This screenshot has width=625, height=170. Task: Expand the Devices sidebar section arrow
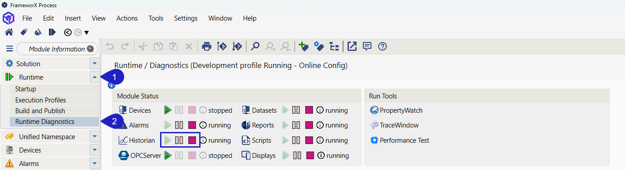coord(94,150)
